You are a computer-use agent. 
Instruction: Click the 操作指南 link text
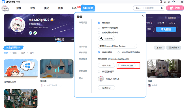pyautogui.click(x=172, y=18)
